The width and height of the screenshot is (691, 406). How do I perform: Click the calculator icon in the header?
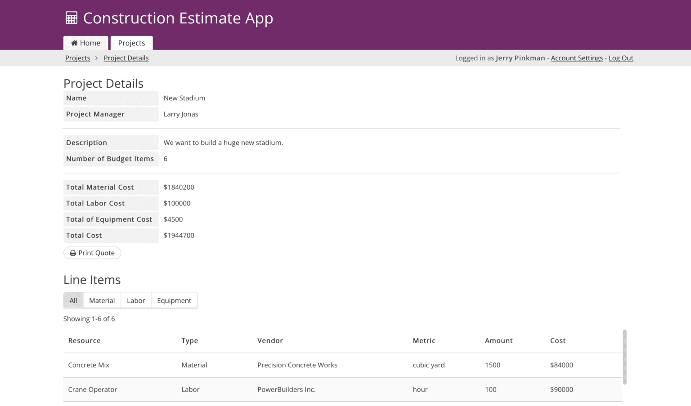click(71, 18)
